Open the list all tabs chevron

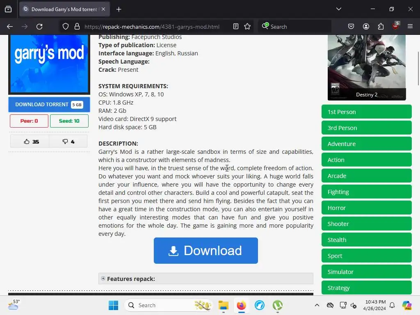pos(338,9)
